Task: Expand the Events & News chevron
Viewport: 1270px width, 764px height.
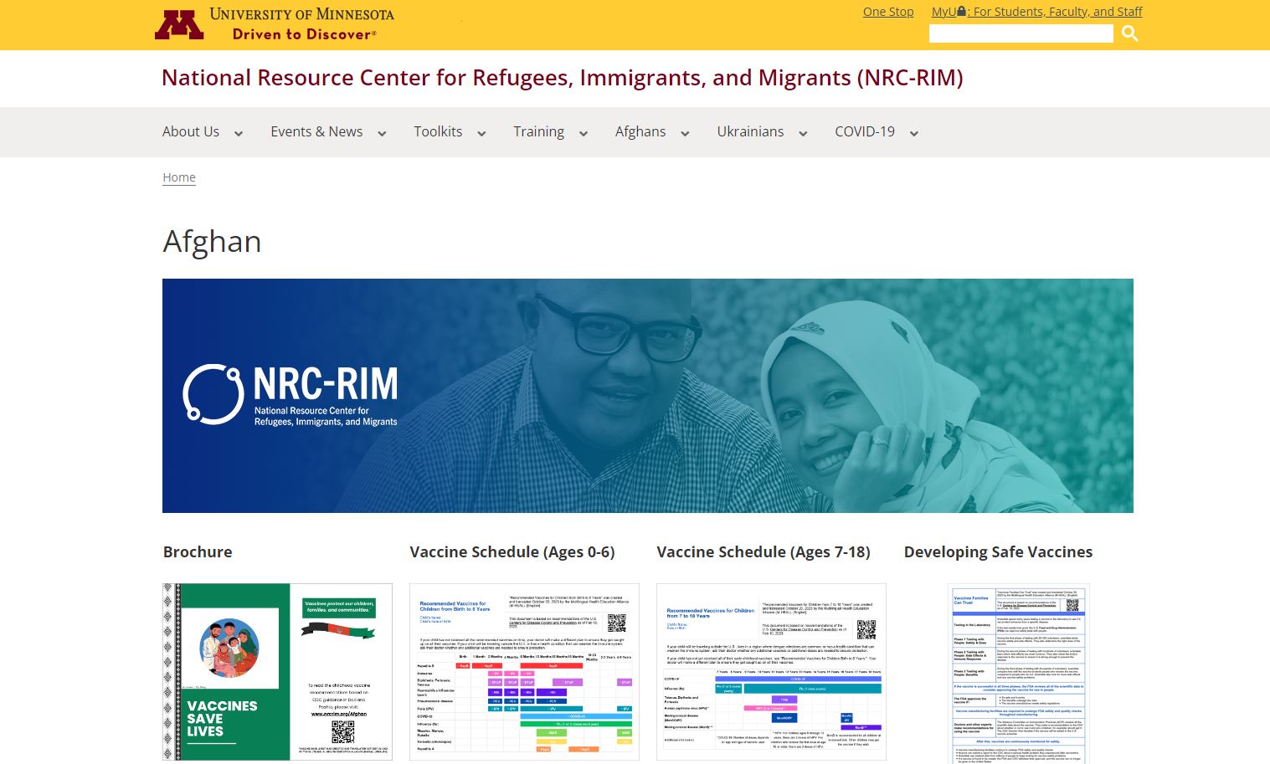Action: (x=382, y=134)
